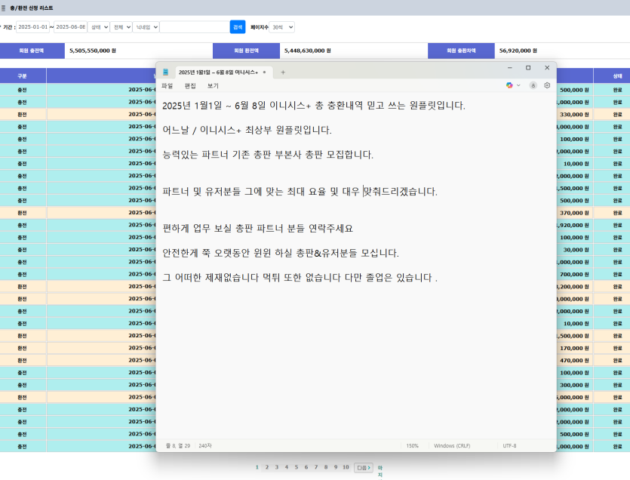Screen dimensions: 630x480
Task: Open the 파일 menu in Notepad
Action: click(167, 85)
